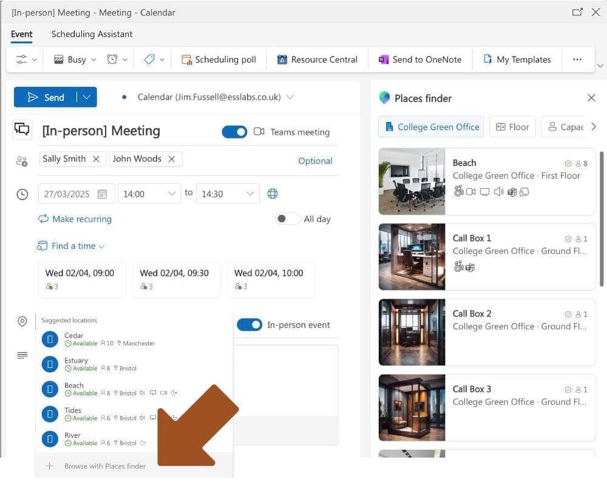Disable the Teams meeting toggle
Viewport: 607px width, 493px height.
pyautogui.click(x=234, y=132)
